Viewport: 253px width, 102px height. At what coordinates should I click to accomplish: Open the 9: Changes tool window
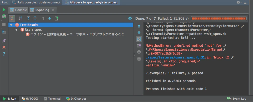click(x=77, y=99)
